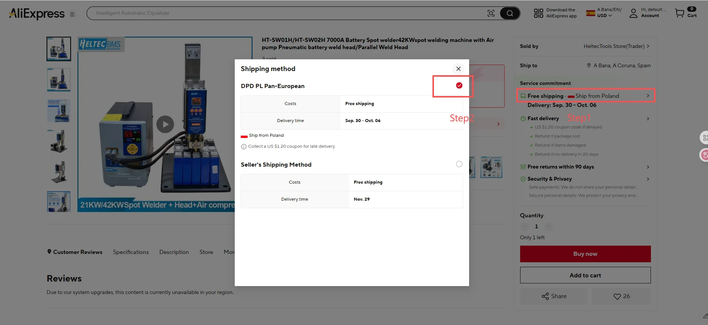Select Seller's Shipping Method radio
Viewport: 708px width, 325px height.
click(459, 164)
